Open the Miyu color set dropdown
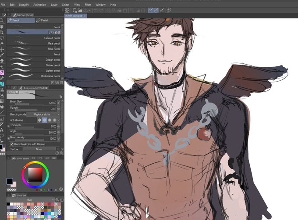298x220 pixels. (x=31, y=200)
